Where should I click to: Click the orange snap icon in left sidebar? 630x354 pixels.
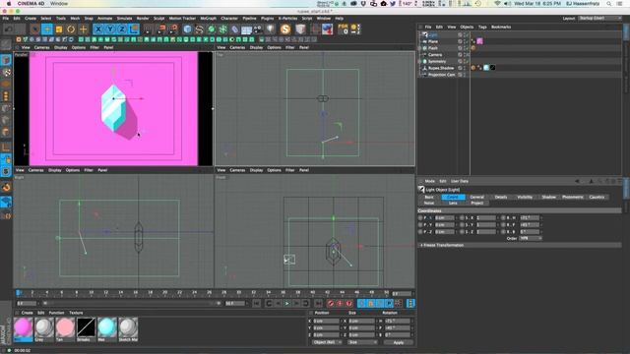(x=6, y=188)
